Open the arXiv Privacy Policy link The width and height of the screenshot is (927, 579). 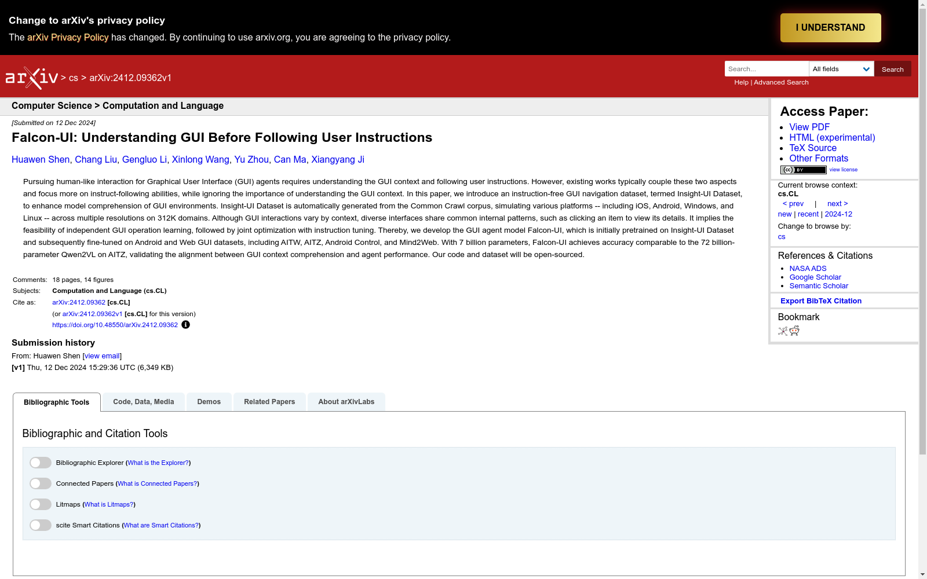(x=68, y=37)
